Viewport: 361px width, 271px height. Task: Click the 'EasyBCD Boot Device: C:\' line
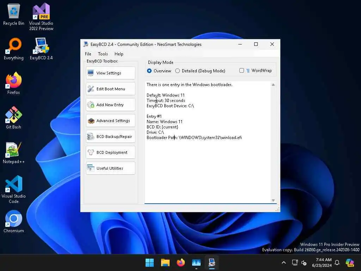170,106
